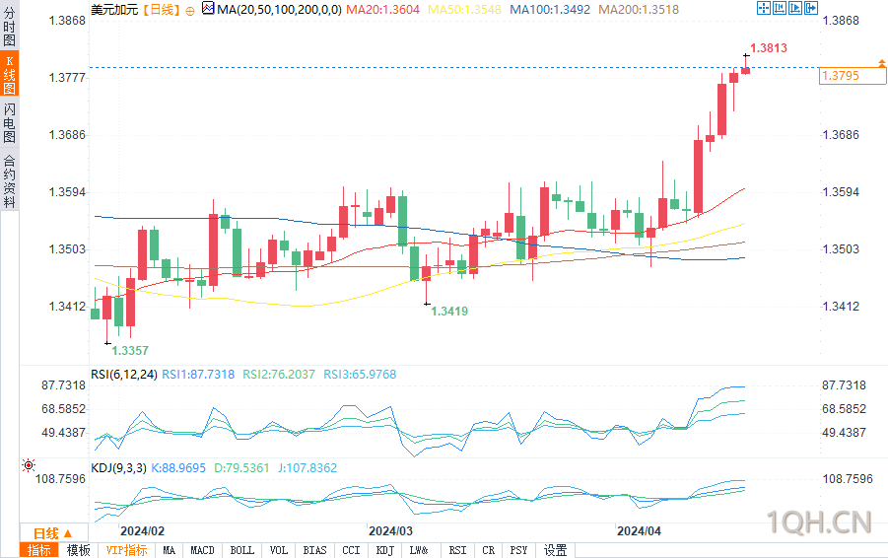Viewport: 888px width, 558px height.
Task: Click the orange double-arrow above the 1.3795 price box
Action: [881, 62]
